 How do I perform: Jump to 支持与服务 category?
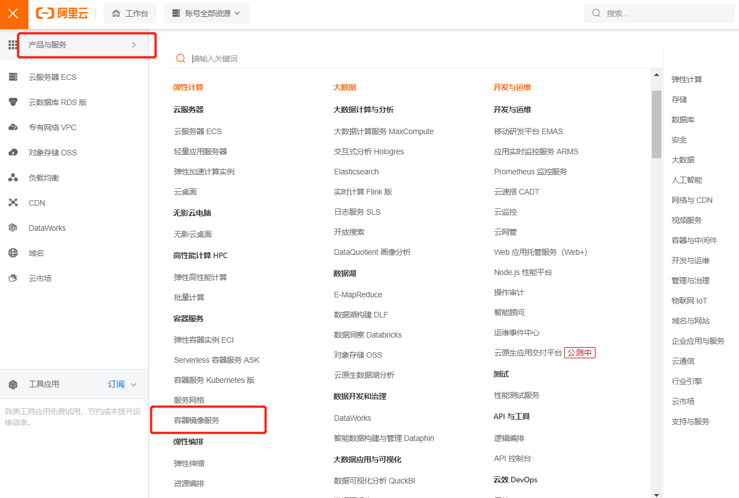(690, 421)
